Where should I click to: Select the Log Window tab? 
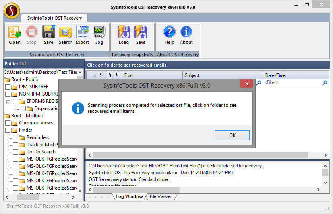click(129, 196)
